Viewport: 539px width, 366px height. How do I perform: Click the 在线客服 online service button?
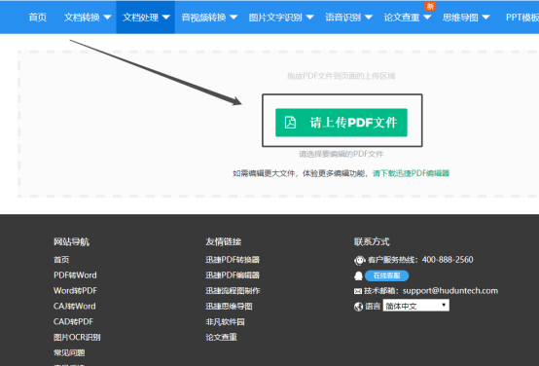[x=386, y=275]
